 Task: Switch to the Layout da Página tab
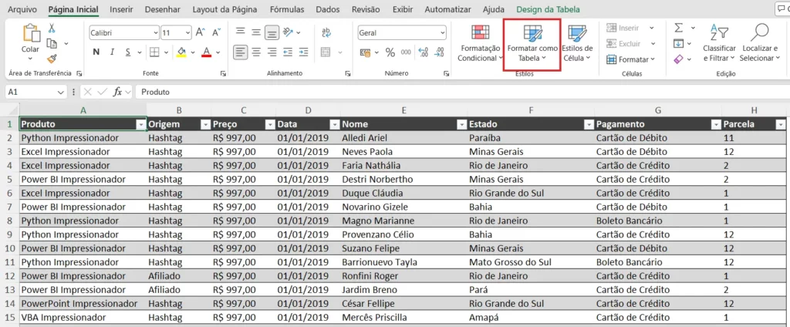pyautogui.click(x=225, y=9)
